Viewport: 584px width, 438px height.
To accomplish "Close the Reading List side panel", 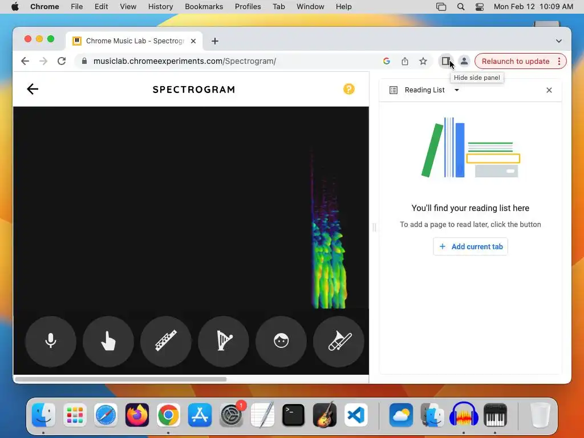I will click(x=549, y=90).
